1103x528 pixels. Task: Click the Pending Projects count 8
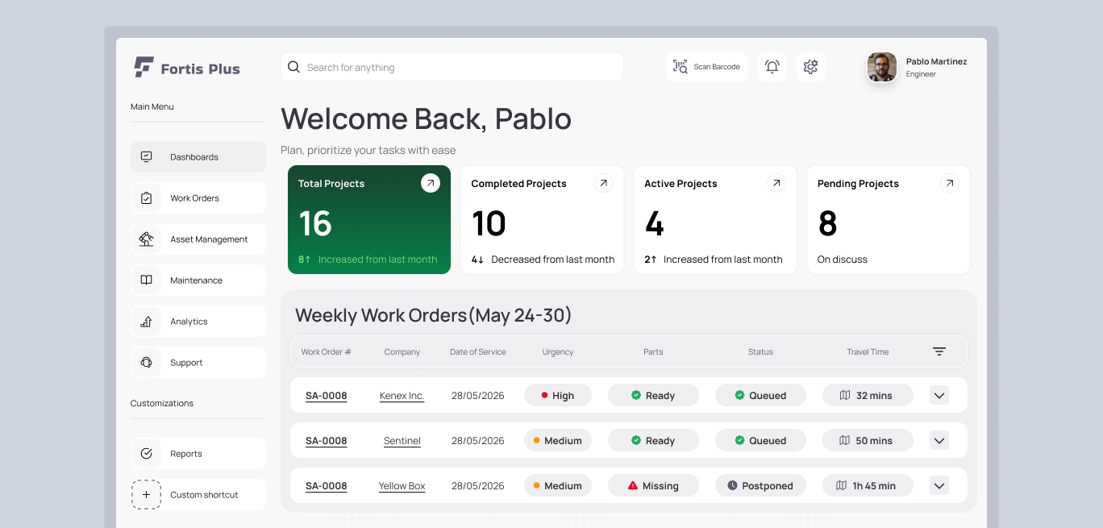[827, 223]
